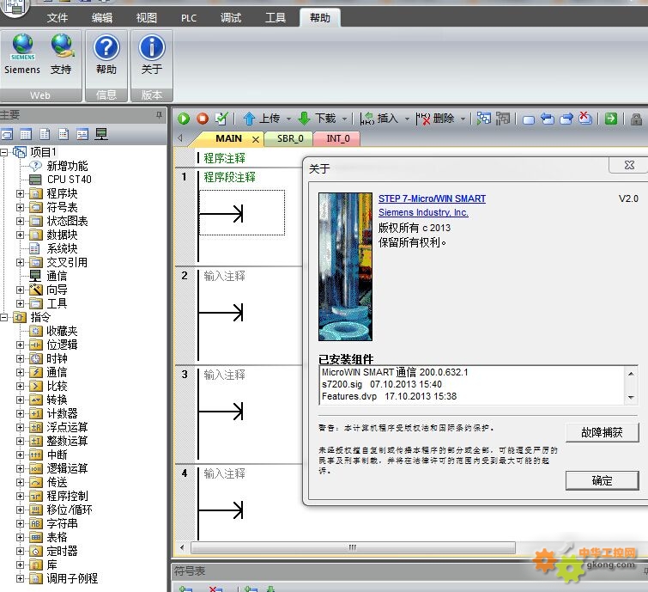Open the 关于 about info icon
The height and width of the screenshot is (592, 648).
pyautogui.click(x=152, y=54)
